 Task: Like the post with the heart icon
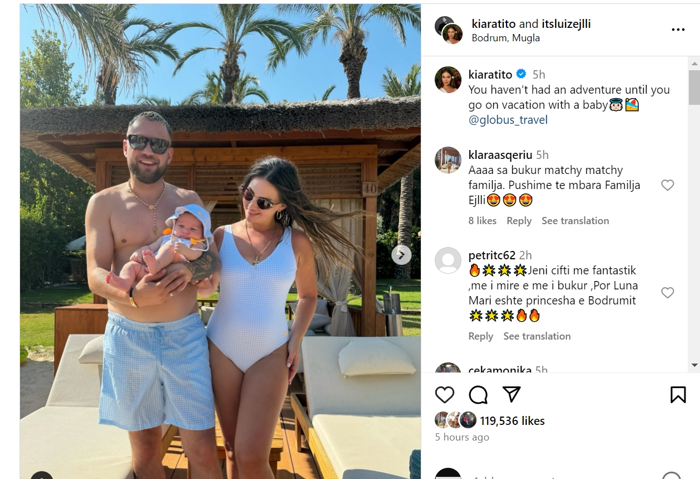444,394
